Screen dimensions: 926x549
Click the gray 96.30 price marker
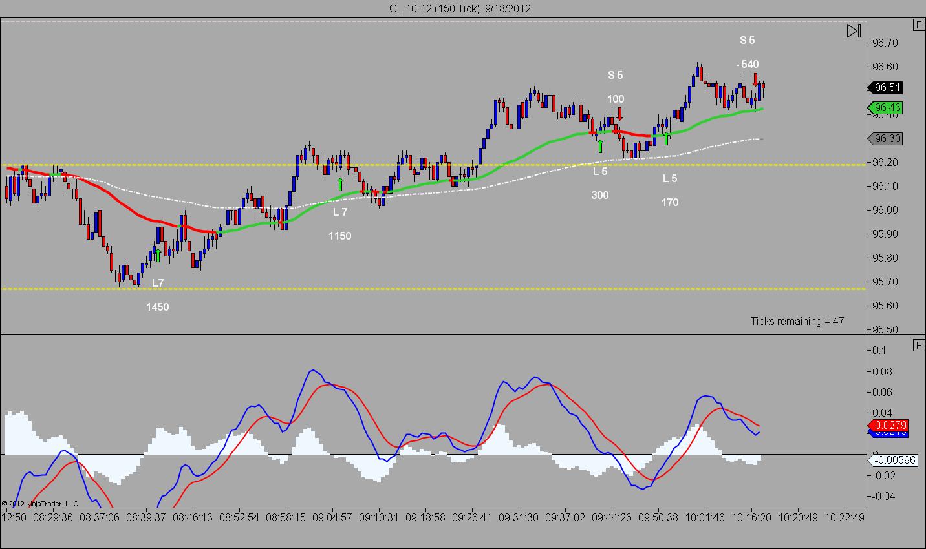coord(884,139)
